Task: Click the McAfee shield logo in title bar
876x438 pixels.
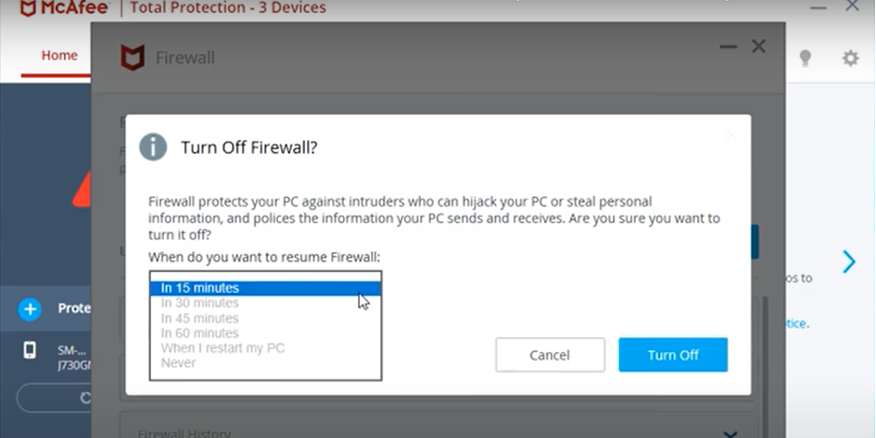Action: click(29, 7)
